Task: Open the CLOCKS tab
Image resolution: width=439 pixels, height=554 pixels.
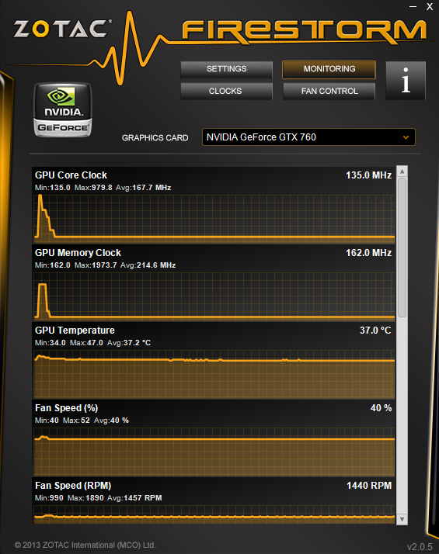Action: click(x=226, y=91)
